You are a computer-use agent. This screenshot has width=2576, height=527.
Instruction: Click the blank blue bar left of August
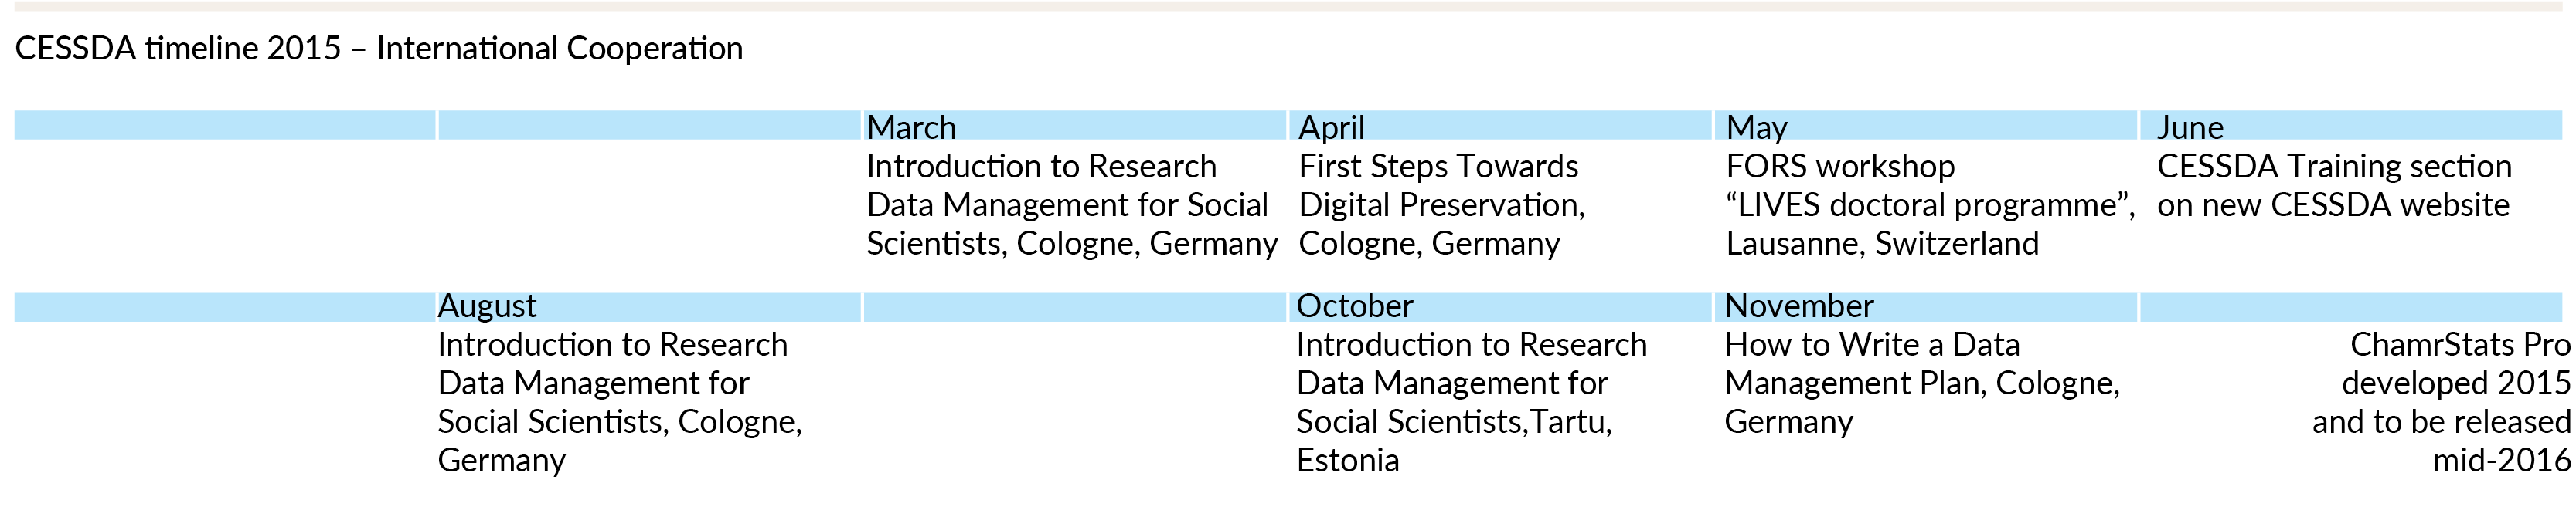coord(225,306)
